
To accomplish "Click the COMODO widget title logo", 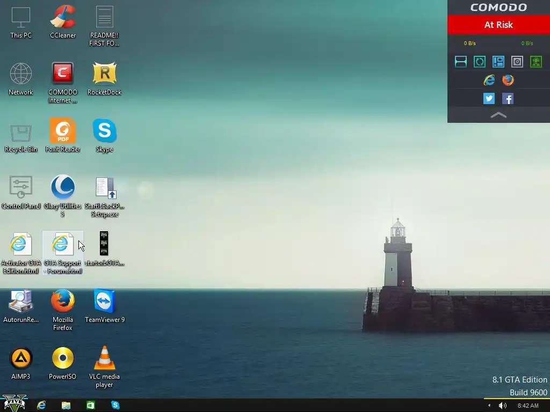I will (498, 8).
